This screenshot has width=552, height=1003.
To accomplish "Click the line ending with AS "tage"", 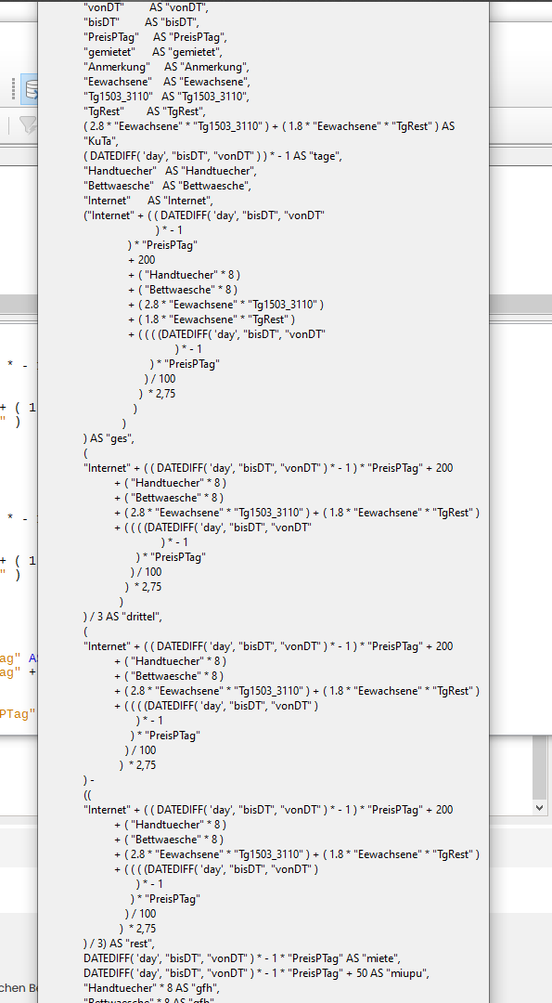I will tap(212, 156).
